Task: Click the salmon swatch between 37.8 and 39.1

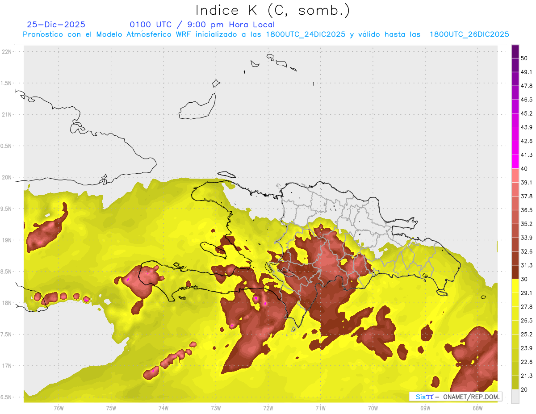Action: (515, 189)
